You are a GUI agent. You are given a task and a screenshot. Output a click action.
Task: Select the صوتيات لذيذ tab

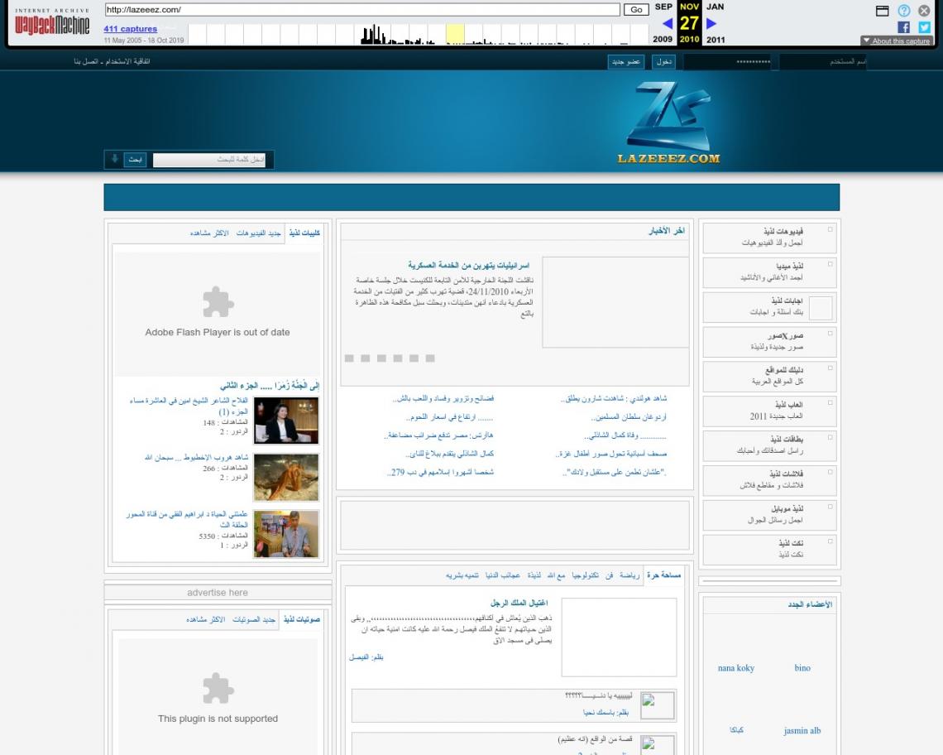coord(302,619)
